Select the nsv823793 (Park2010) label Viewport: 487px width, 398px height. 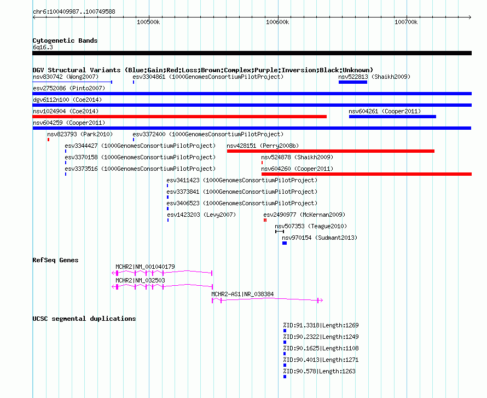point(80,134)
